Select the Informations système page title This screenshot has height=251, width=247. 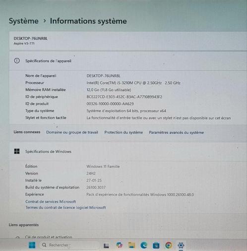(88, 21)
